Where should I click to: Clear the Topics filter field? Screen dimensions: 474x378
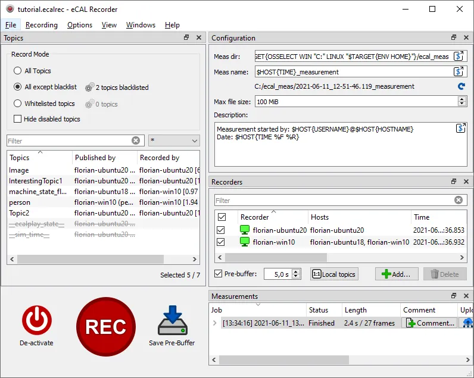tap(136, 140)
